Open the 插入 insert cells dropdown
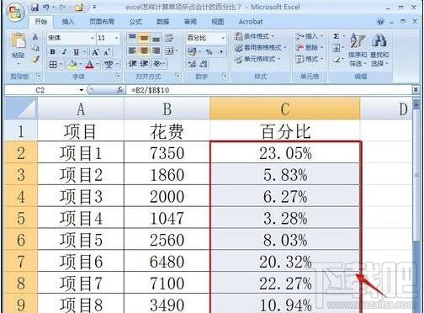 [x=310, y=36]
